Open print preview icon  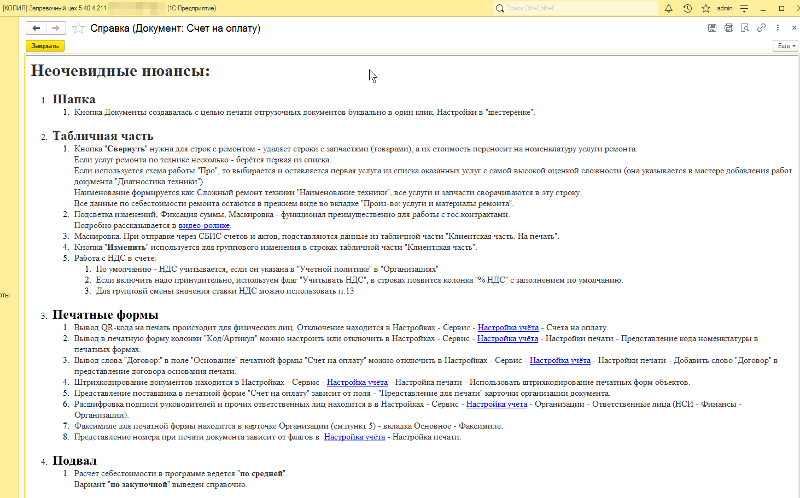click(745, 28)
